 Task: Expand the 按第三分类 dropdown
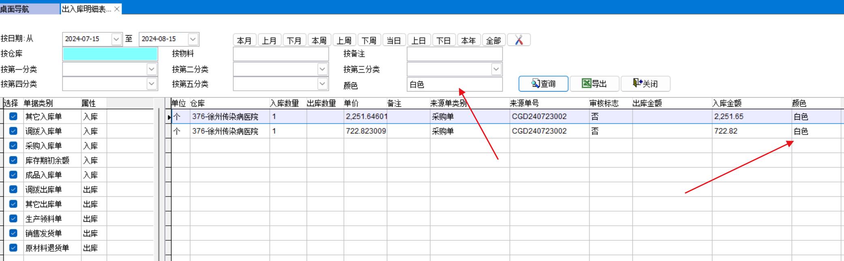tap(496, 69)
